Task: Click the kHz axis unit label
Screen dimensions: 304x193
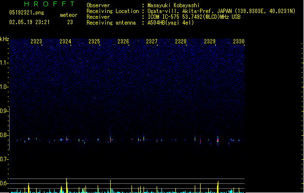Action: [4, 39]
